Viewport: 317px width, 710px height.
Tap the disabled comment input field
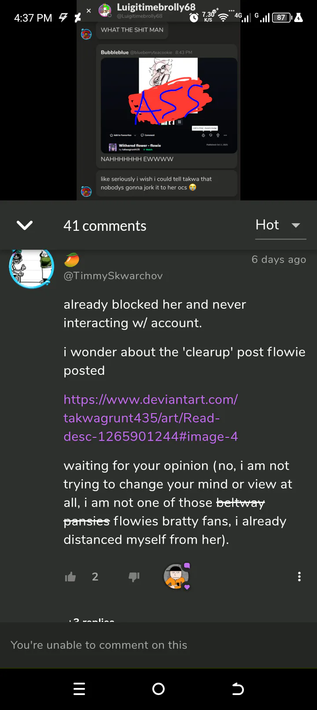point(158,645)
